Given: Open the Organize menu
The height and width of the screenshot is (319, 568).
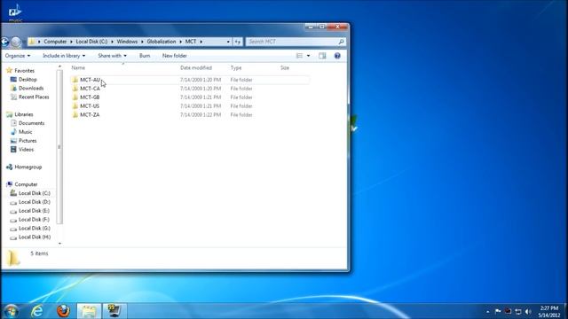Looking at the screenshot, I should 18,56.
